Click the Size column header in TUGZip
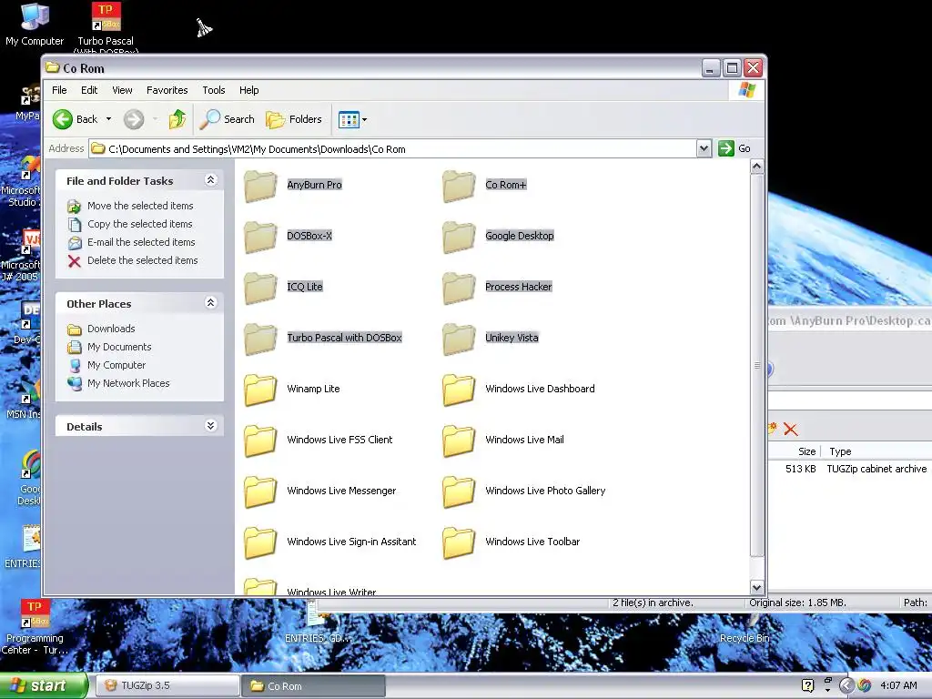The image size is (932, 699). click(x=806, y=451)
